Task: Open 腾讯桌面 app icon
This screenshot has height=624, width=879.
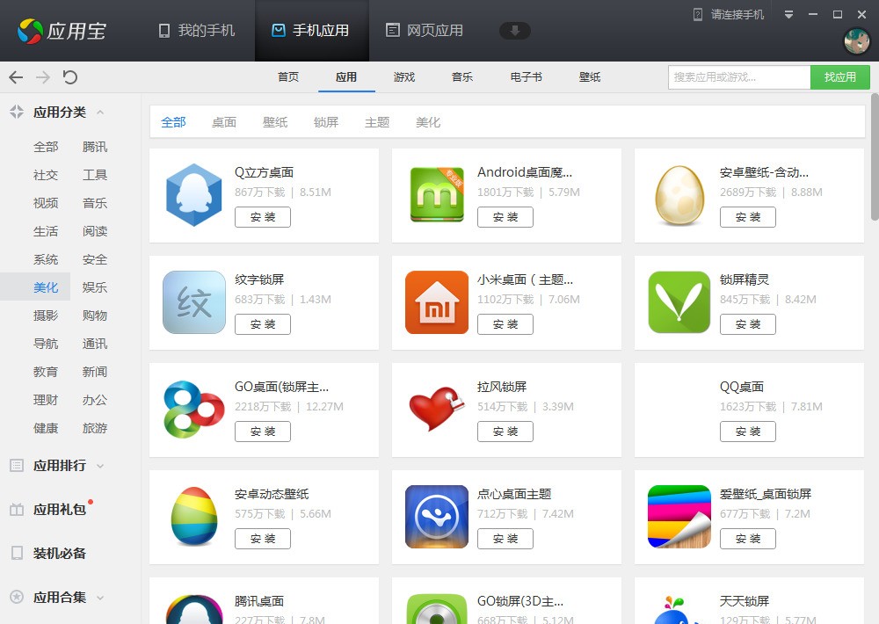Action: [194, 609]
